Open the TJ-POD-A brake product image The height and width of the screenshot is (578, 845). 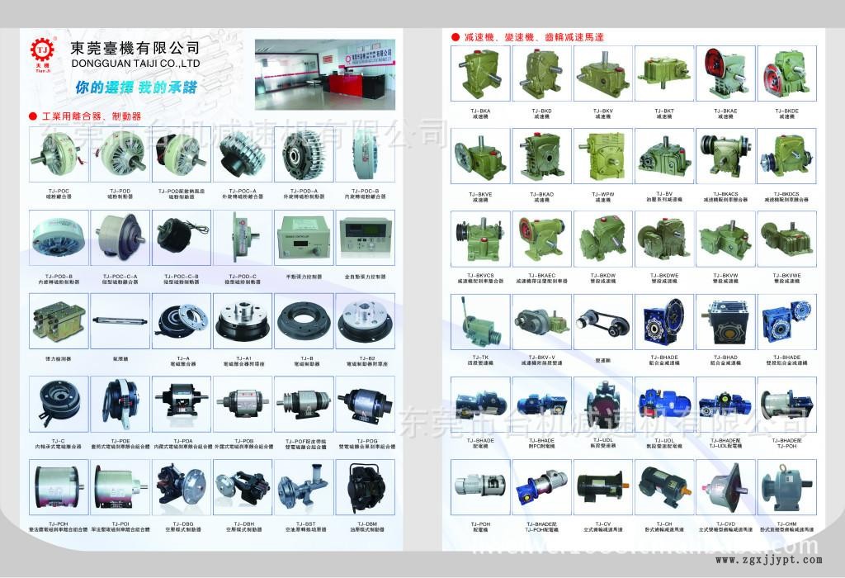304,154
